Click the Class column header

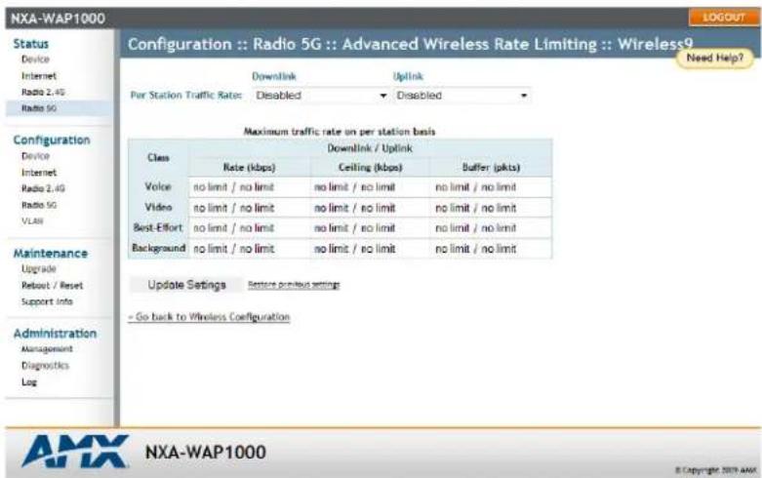(x=158, y=158)
